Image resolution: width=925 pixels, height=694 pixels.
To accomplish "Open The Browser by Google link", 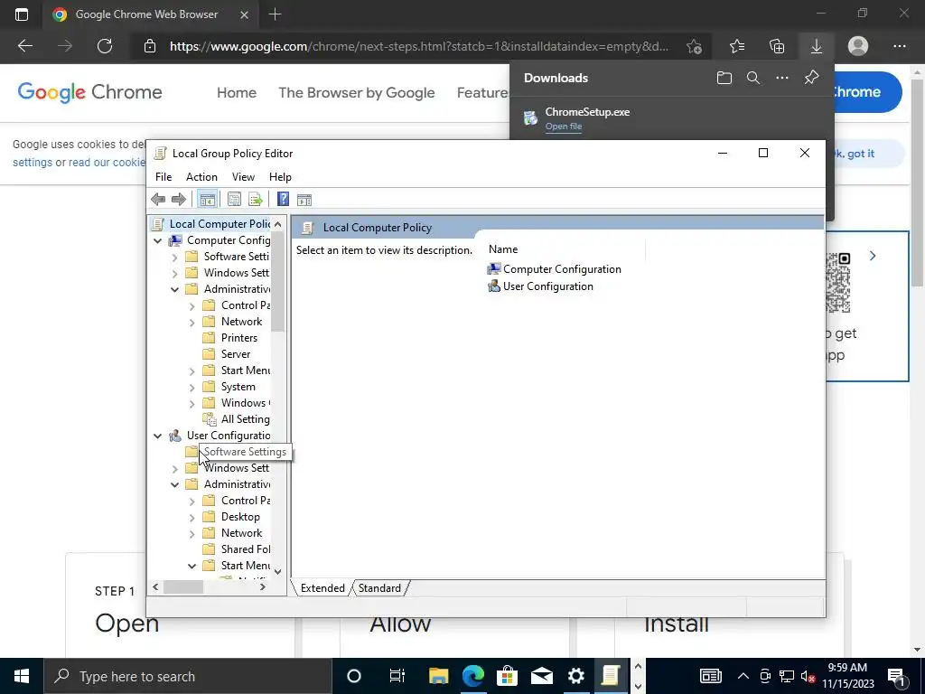I will pyautogui.click(x=356, y=93).
